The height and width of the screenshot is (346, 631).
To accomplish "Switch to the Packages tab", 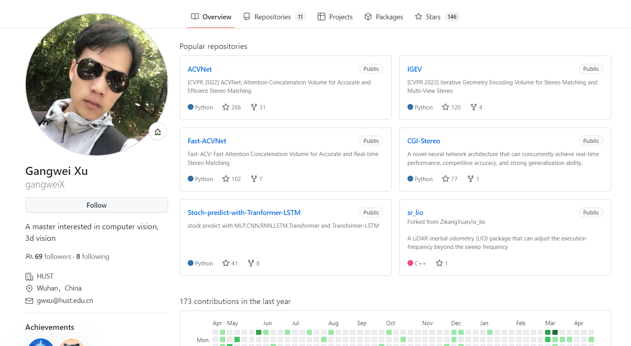I will click(x=384, y=17).
